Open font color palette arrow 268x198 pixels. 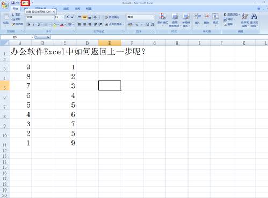click(x=65, y=25)
